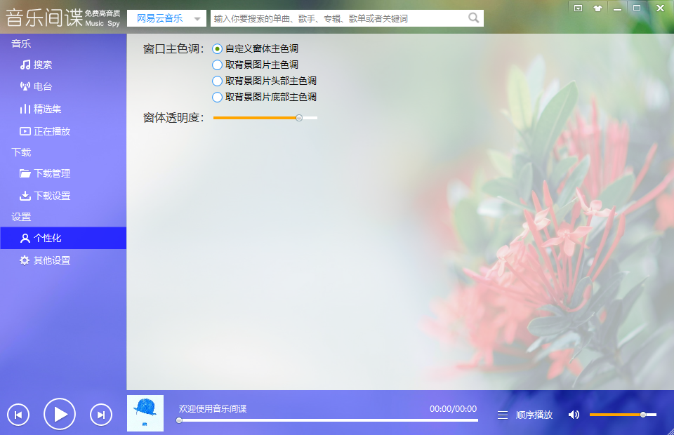Go to 正在播放 now playing

(63, 131)
